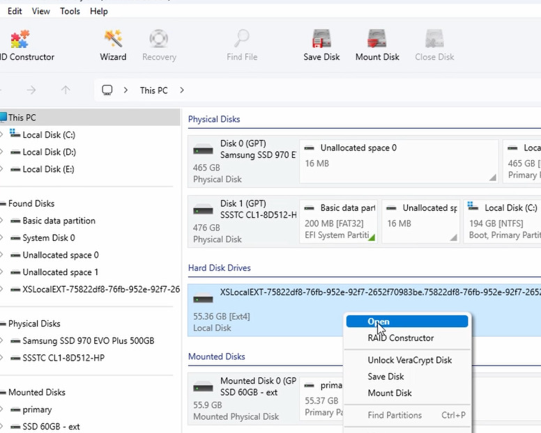The width and height of the screenshot is (541, 433).
Task: Open the Edit menu
Action: coord(15,11)
